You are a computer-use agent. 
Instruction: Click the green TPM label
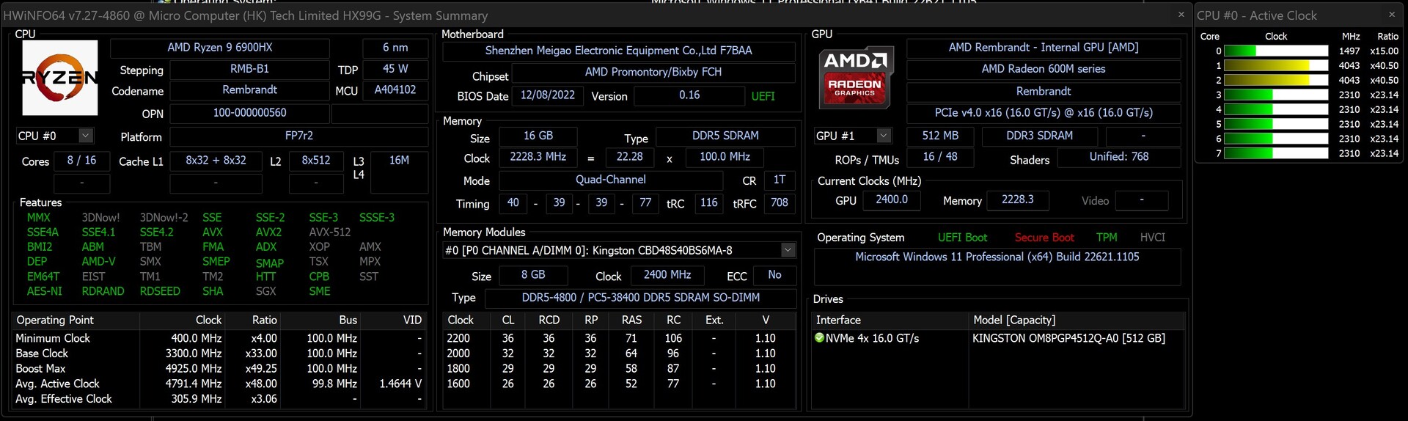(x=1107, y=238)
